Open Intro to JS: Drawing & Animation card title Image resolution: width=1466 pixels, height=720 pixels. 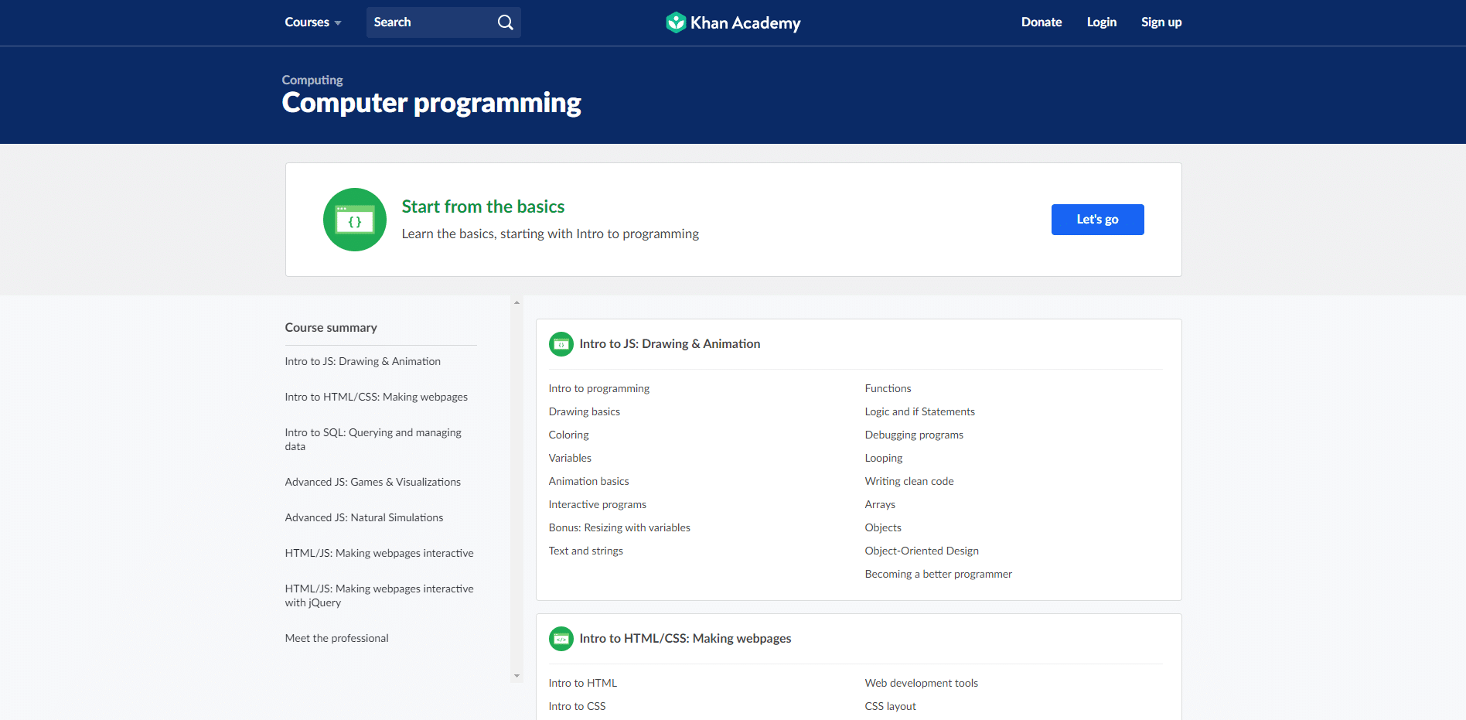(670, 344)
